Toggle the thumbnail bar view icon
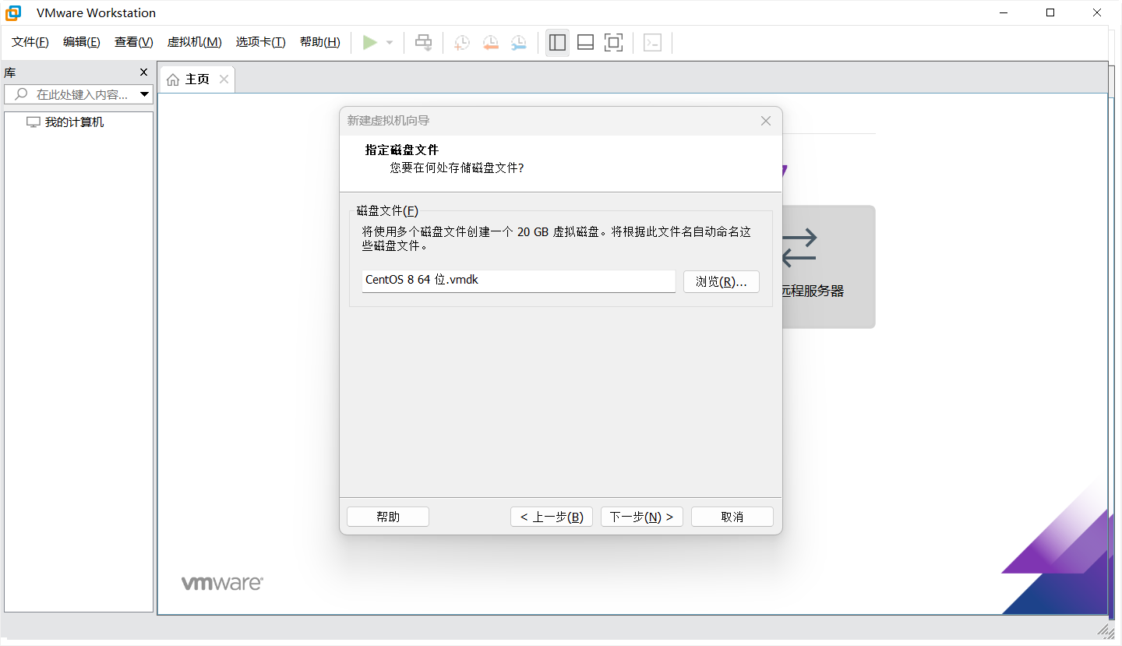The image size is (1122, 646). 585,43
